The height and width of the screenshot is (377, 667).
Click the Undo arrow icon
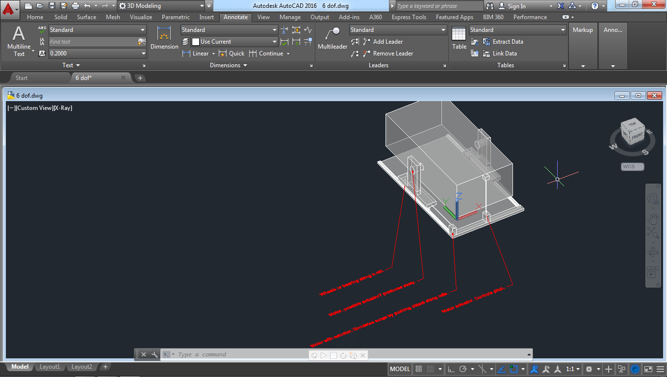[x=87, y=6]
